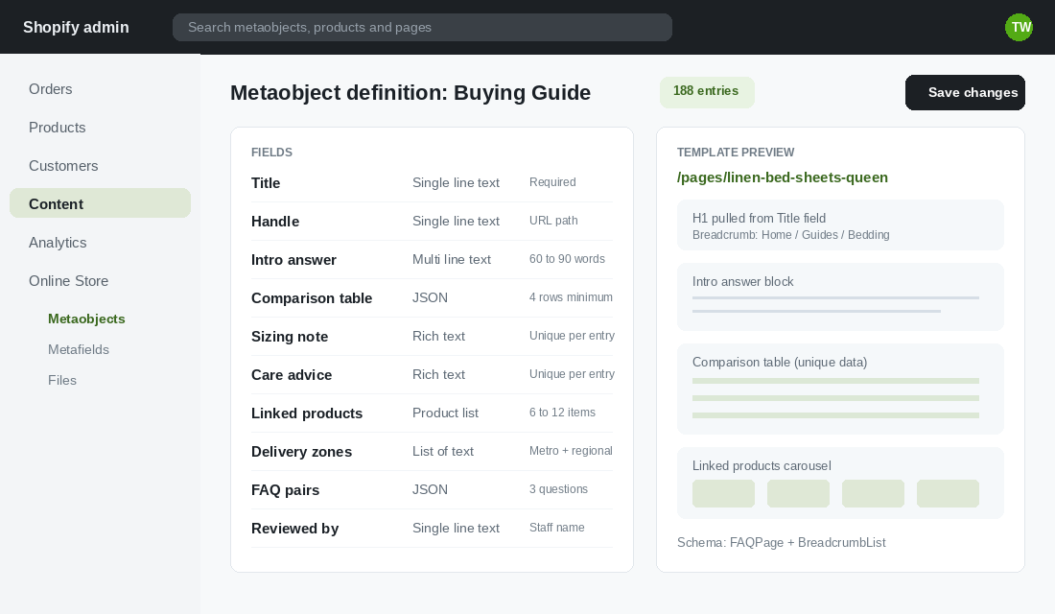Click the 'Metro + regional' note
This screenshot has height=614, width=1055.
pos(571,451)
